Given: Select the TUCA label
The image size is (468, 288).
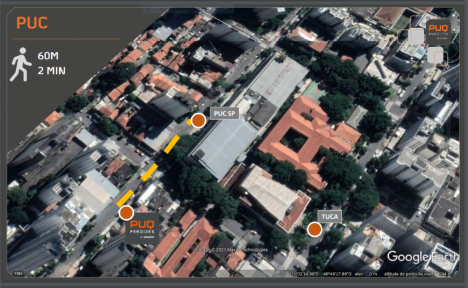Looking at the screenshot, I should (329, 217).
